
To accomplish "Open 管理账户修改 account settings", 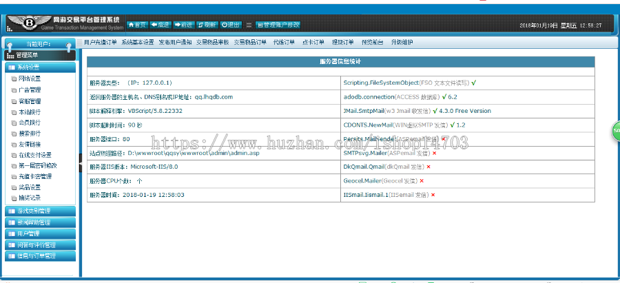I will (278, 25).
